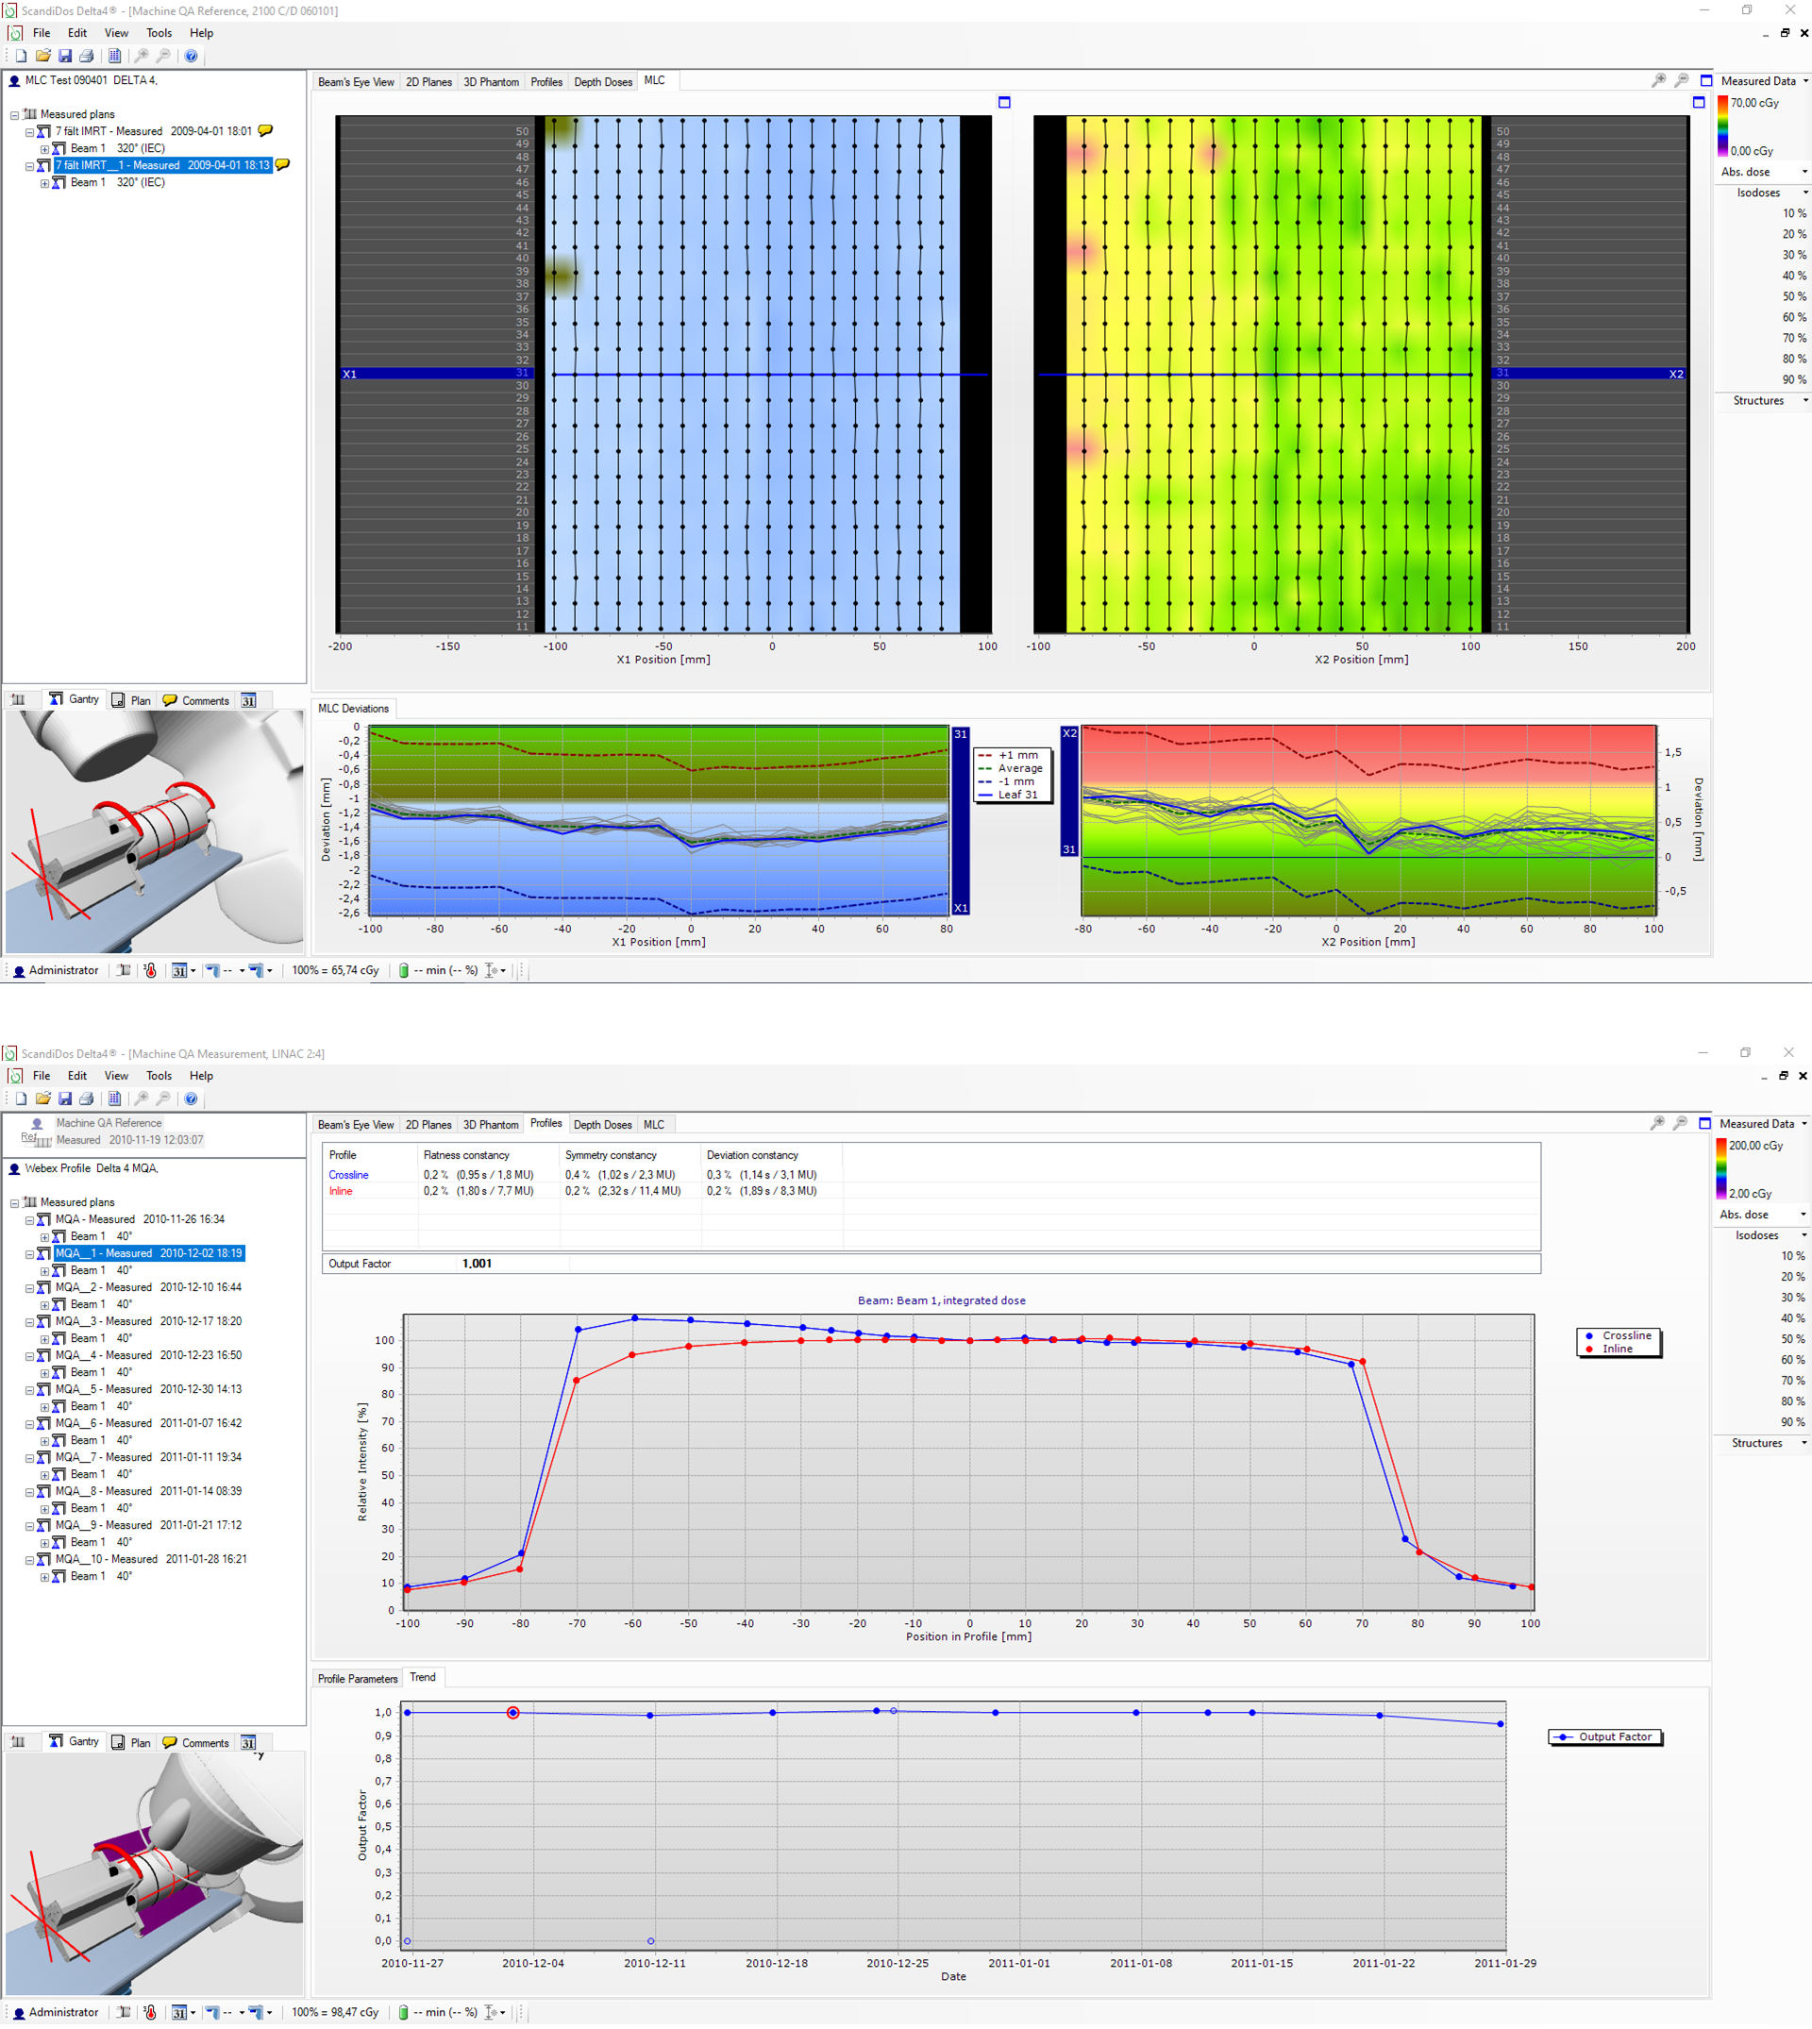
Task: Click Open folder icon in upper window toolbar
Action: pos(42,56)
